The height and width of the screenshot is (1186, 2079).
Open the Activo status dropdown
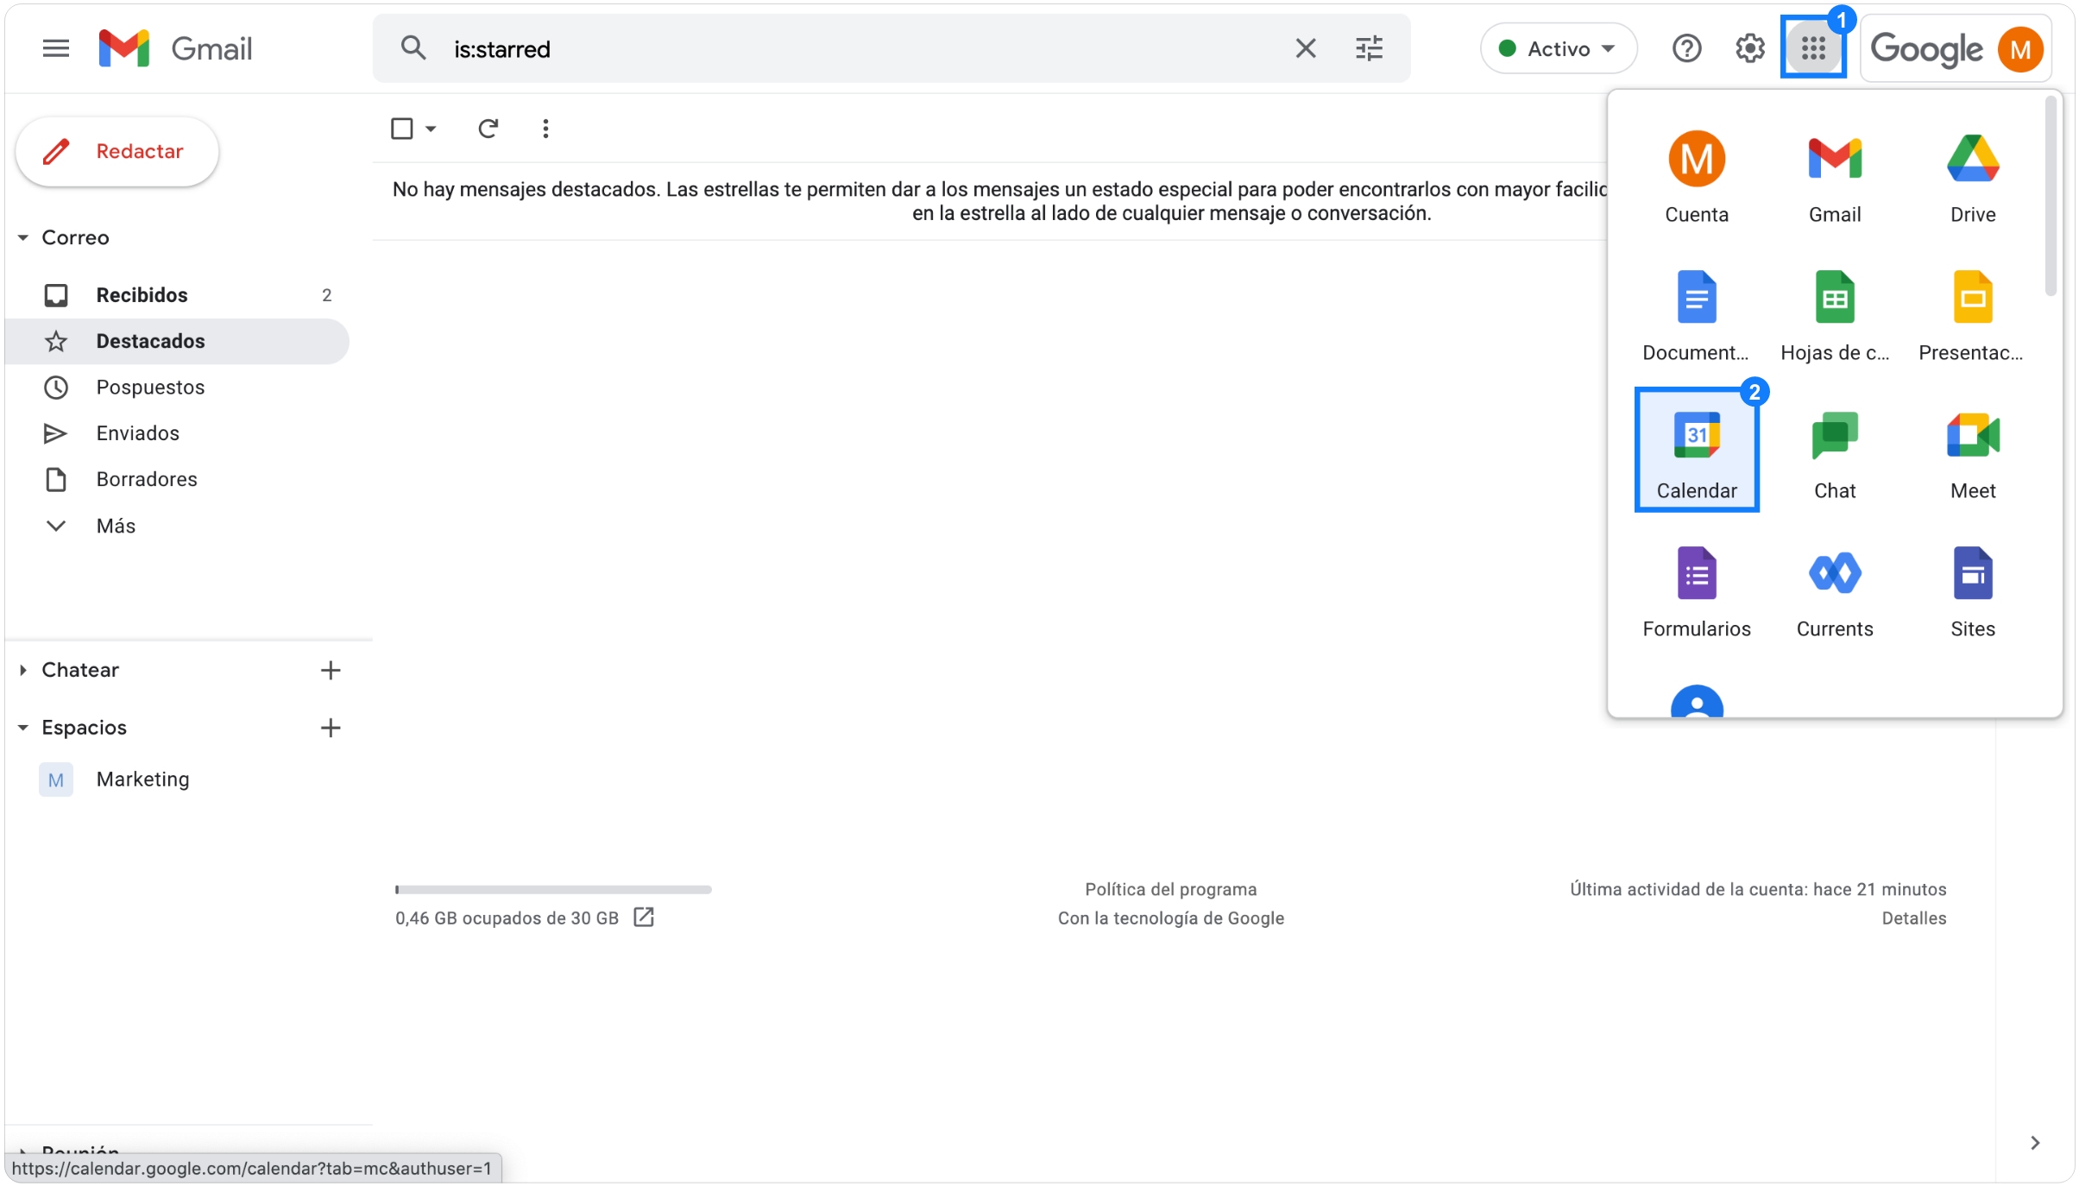[1559, 48]
